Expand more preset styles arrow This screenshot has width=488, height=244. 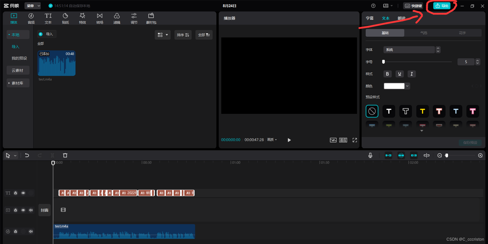click(422, 131)
